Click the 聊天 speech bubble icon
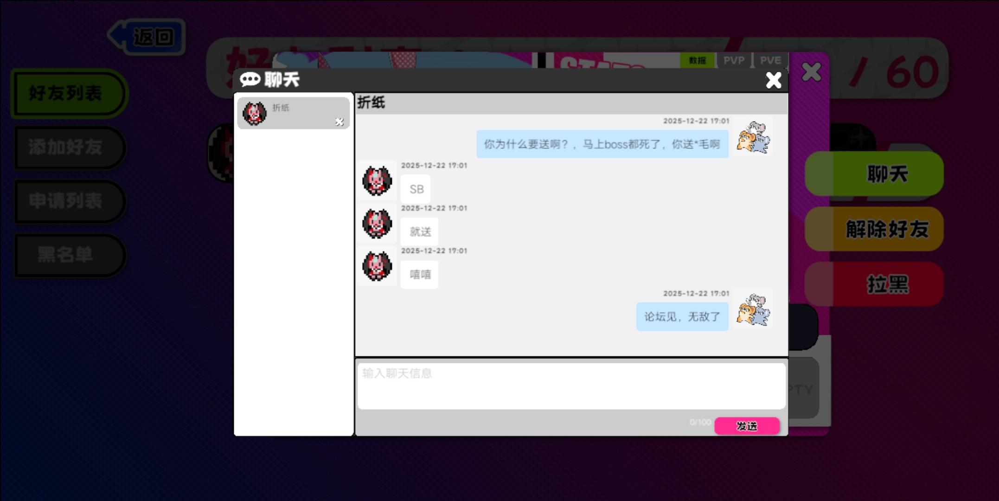 click(x=250, y=79)
